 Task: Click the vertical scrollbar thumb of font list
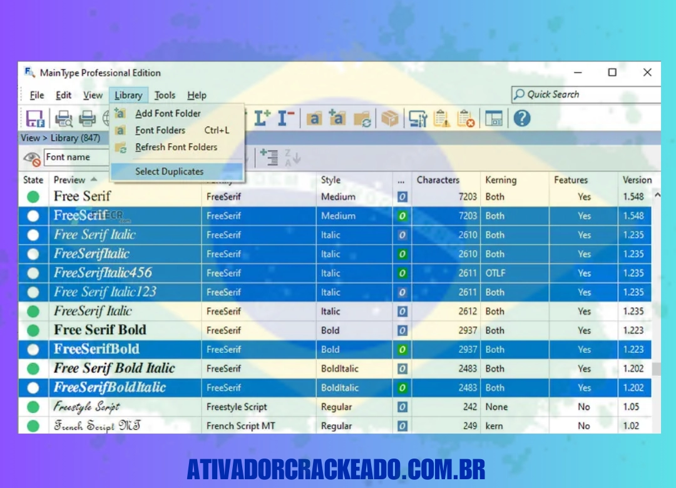[x=657, y=369]
